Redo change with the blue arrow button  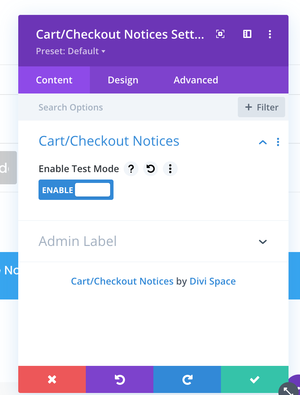[x=187, y=379]
